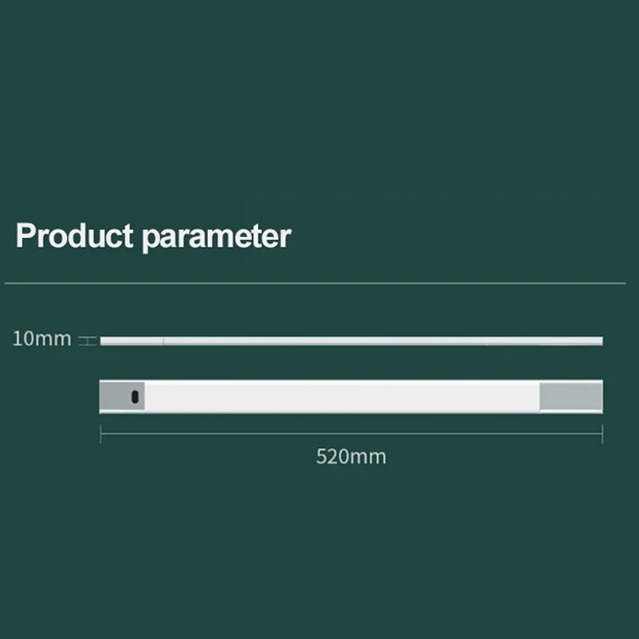Click the 520mm length label

pyautogui.click(x=351, y=456)
